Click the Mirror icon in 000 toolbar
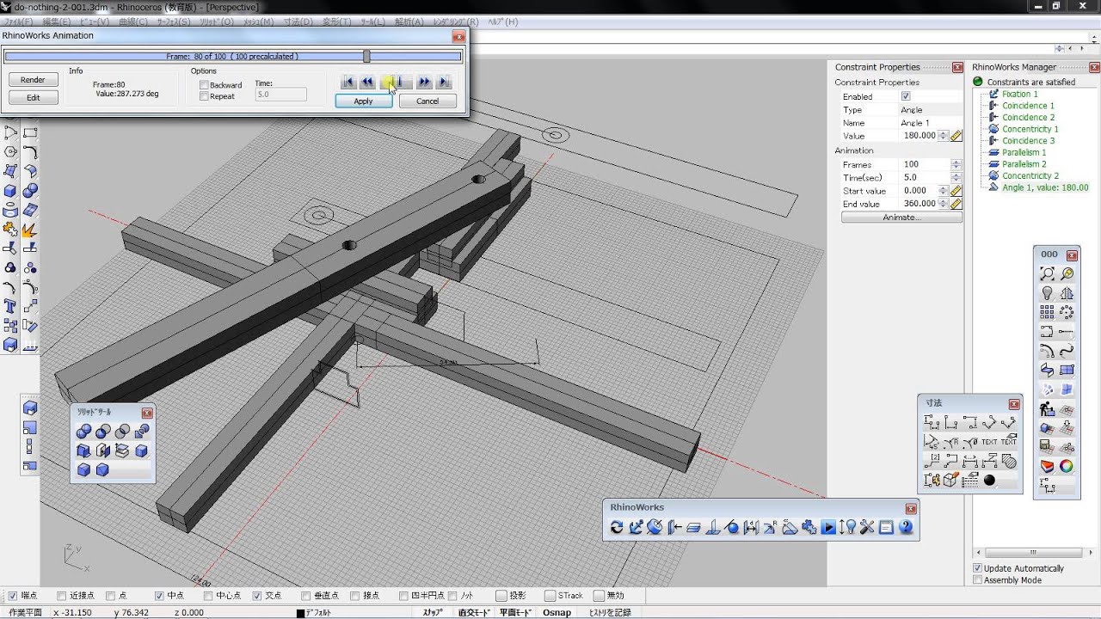 (x=1067, y=293)
